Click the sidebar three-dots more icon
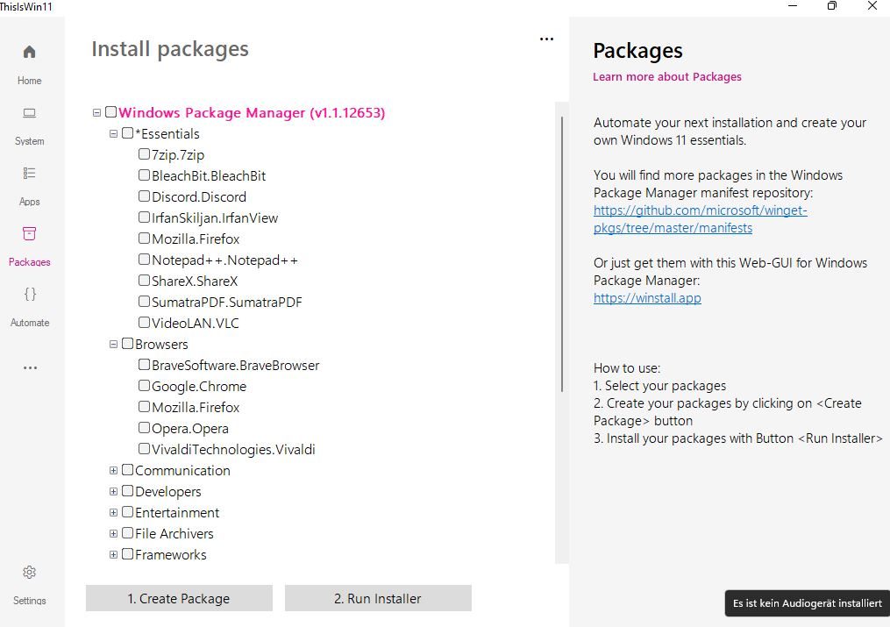 tap(30, 368)
